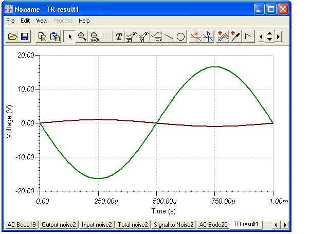The width and height of the screenshot is (329, 234).
Task: Click the toolbar left arrow button
Action: (261, 37)
